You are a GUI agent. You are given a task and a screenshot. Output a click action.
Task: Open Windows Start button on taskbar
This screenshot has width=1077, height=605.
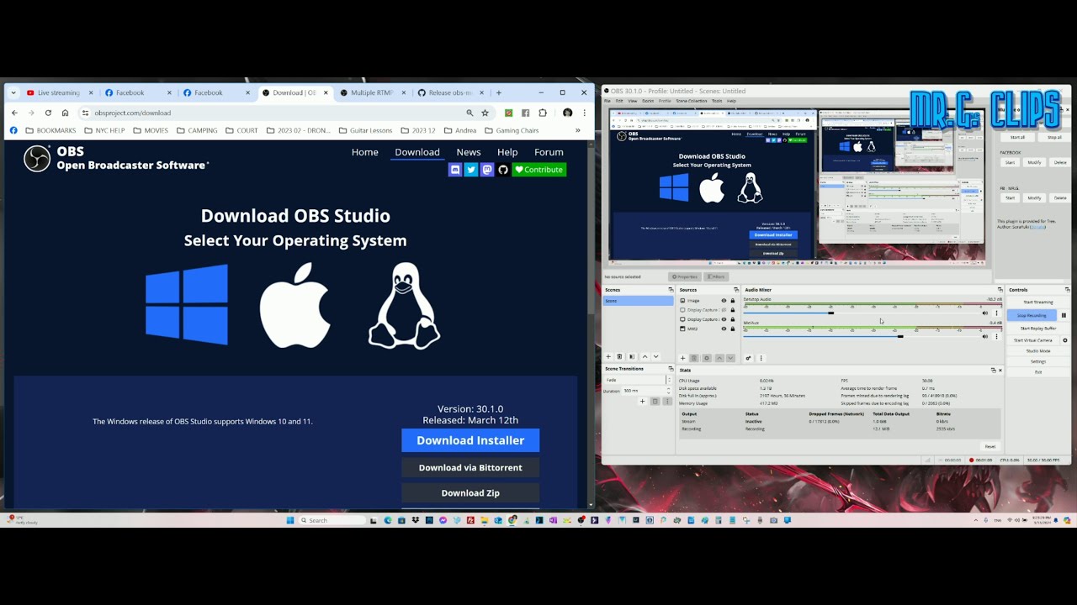coord(290,520)
